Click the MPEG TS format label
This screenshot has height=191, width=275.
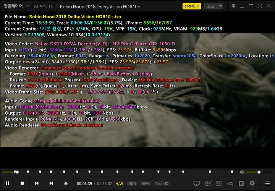[44, 6]
